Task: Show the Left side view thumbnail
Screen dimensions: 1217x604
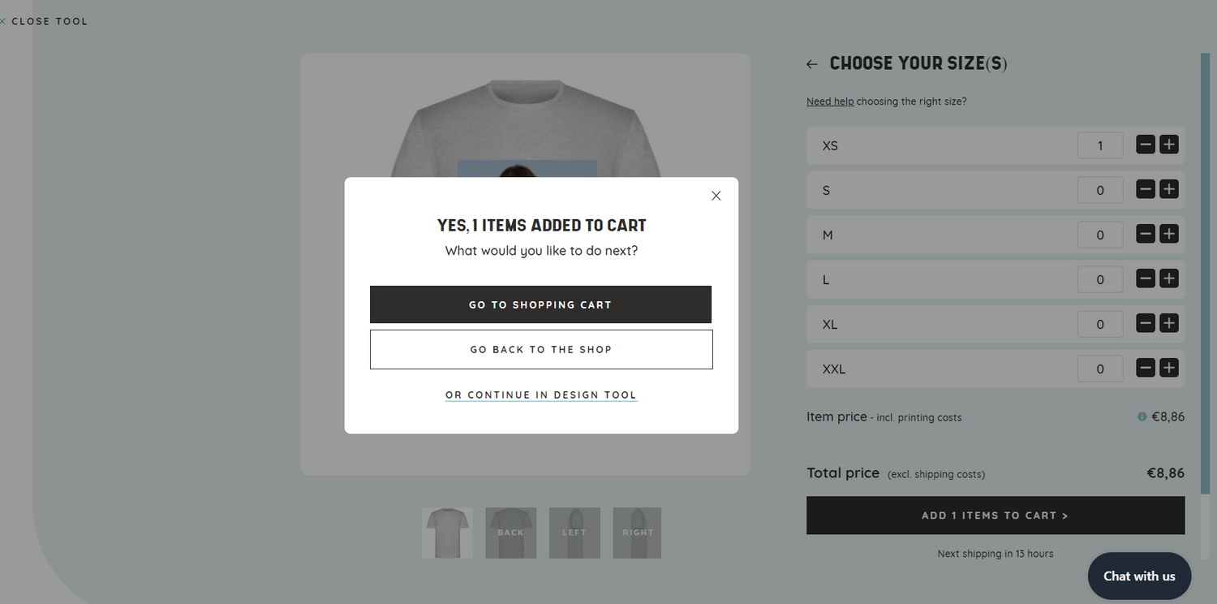Action: [574, 533]
